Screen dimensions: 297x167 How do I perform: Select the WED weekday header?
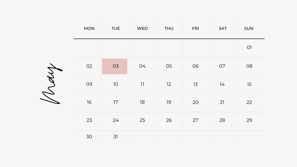click(143, 28)
